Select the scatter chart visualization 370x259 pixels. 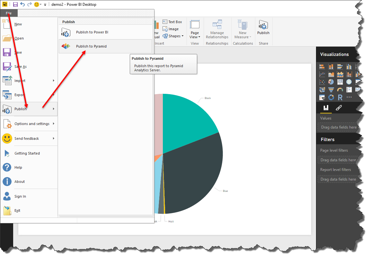[322, 82]
